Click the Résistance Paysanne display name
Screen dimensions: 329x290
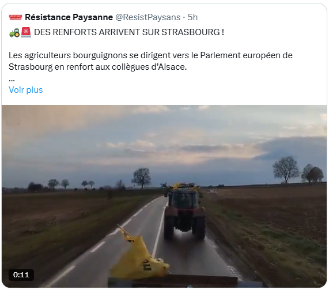point(69,17)
